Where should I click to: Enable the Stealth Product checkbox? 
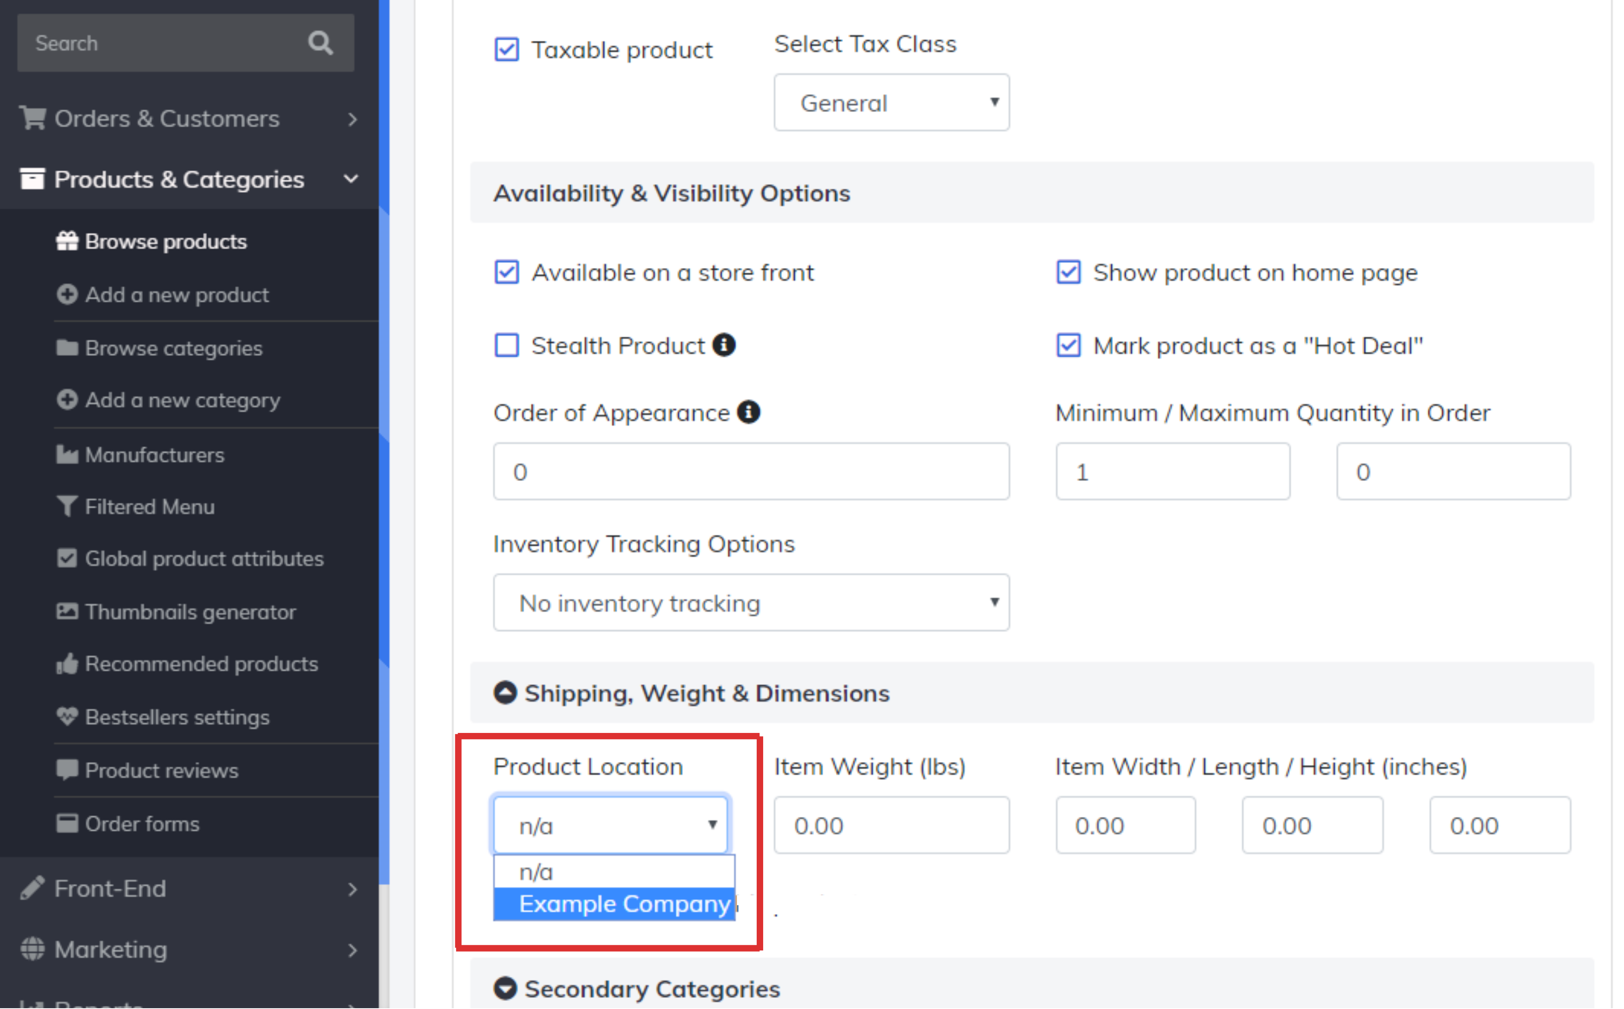coord(507,345)
